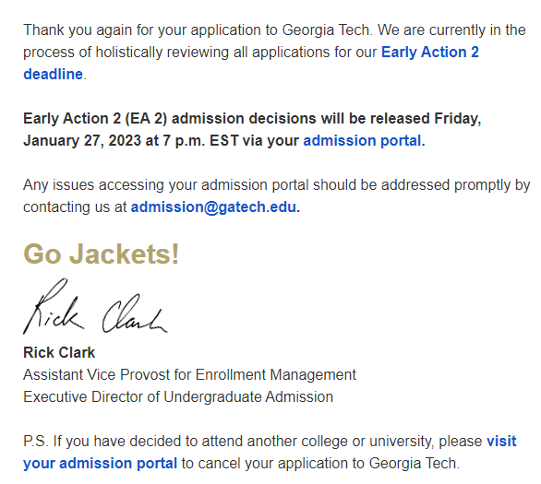Click the 'P.S.' text at the bottom

(35, 442)
